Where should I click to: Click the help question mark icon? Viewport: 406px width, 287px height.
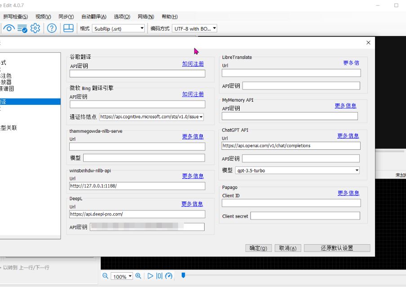click(52, 28)
